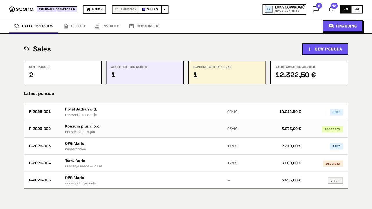The height and width of the screenshot is (209, 372).
Task: Click the Spona logo
Action: [x=21, y=9]
